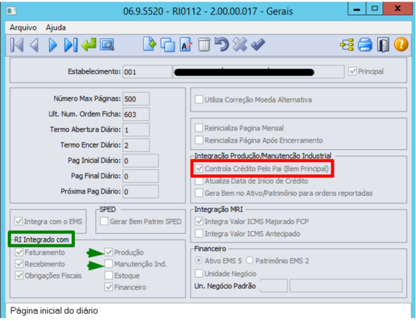Click the next record blue arrow
This screenshot has height=321, width=416.
(53, 45)
